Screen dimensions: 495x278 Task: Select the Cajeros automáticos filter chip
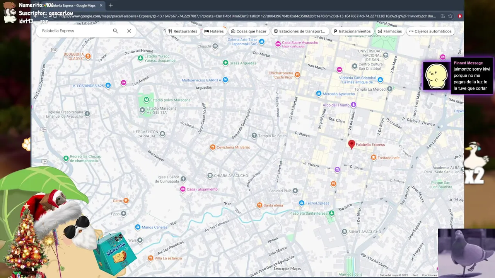(430, 31)
